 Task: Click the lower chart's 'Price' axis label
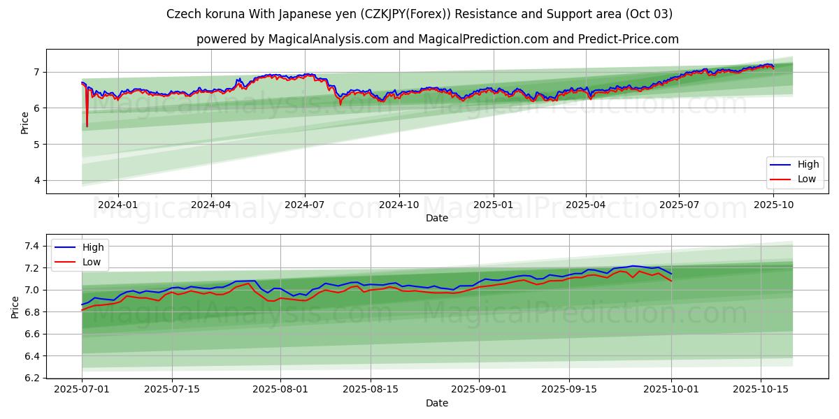[15, 307]
